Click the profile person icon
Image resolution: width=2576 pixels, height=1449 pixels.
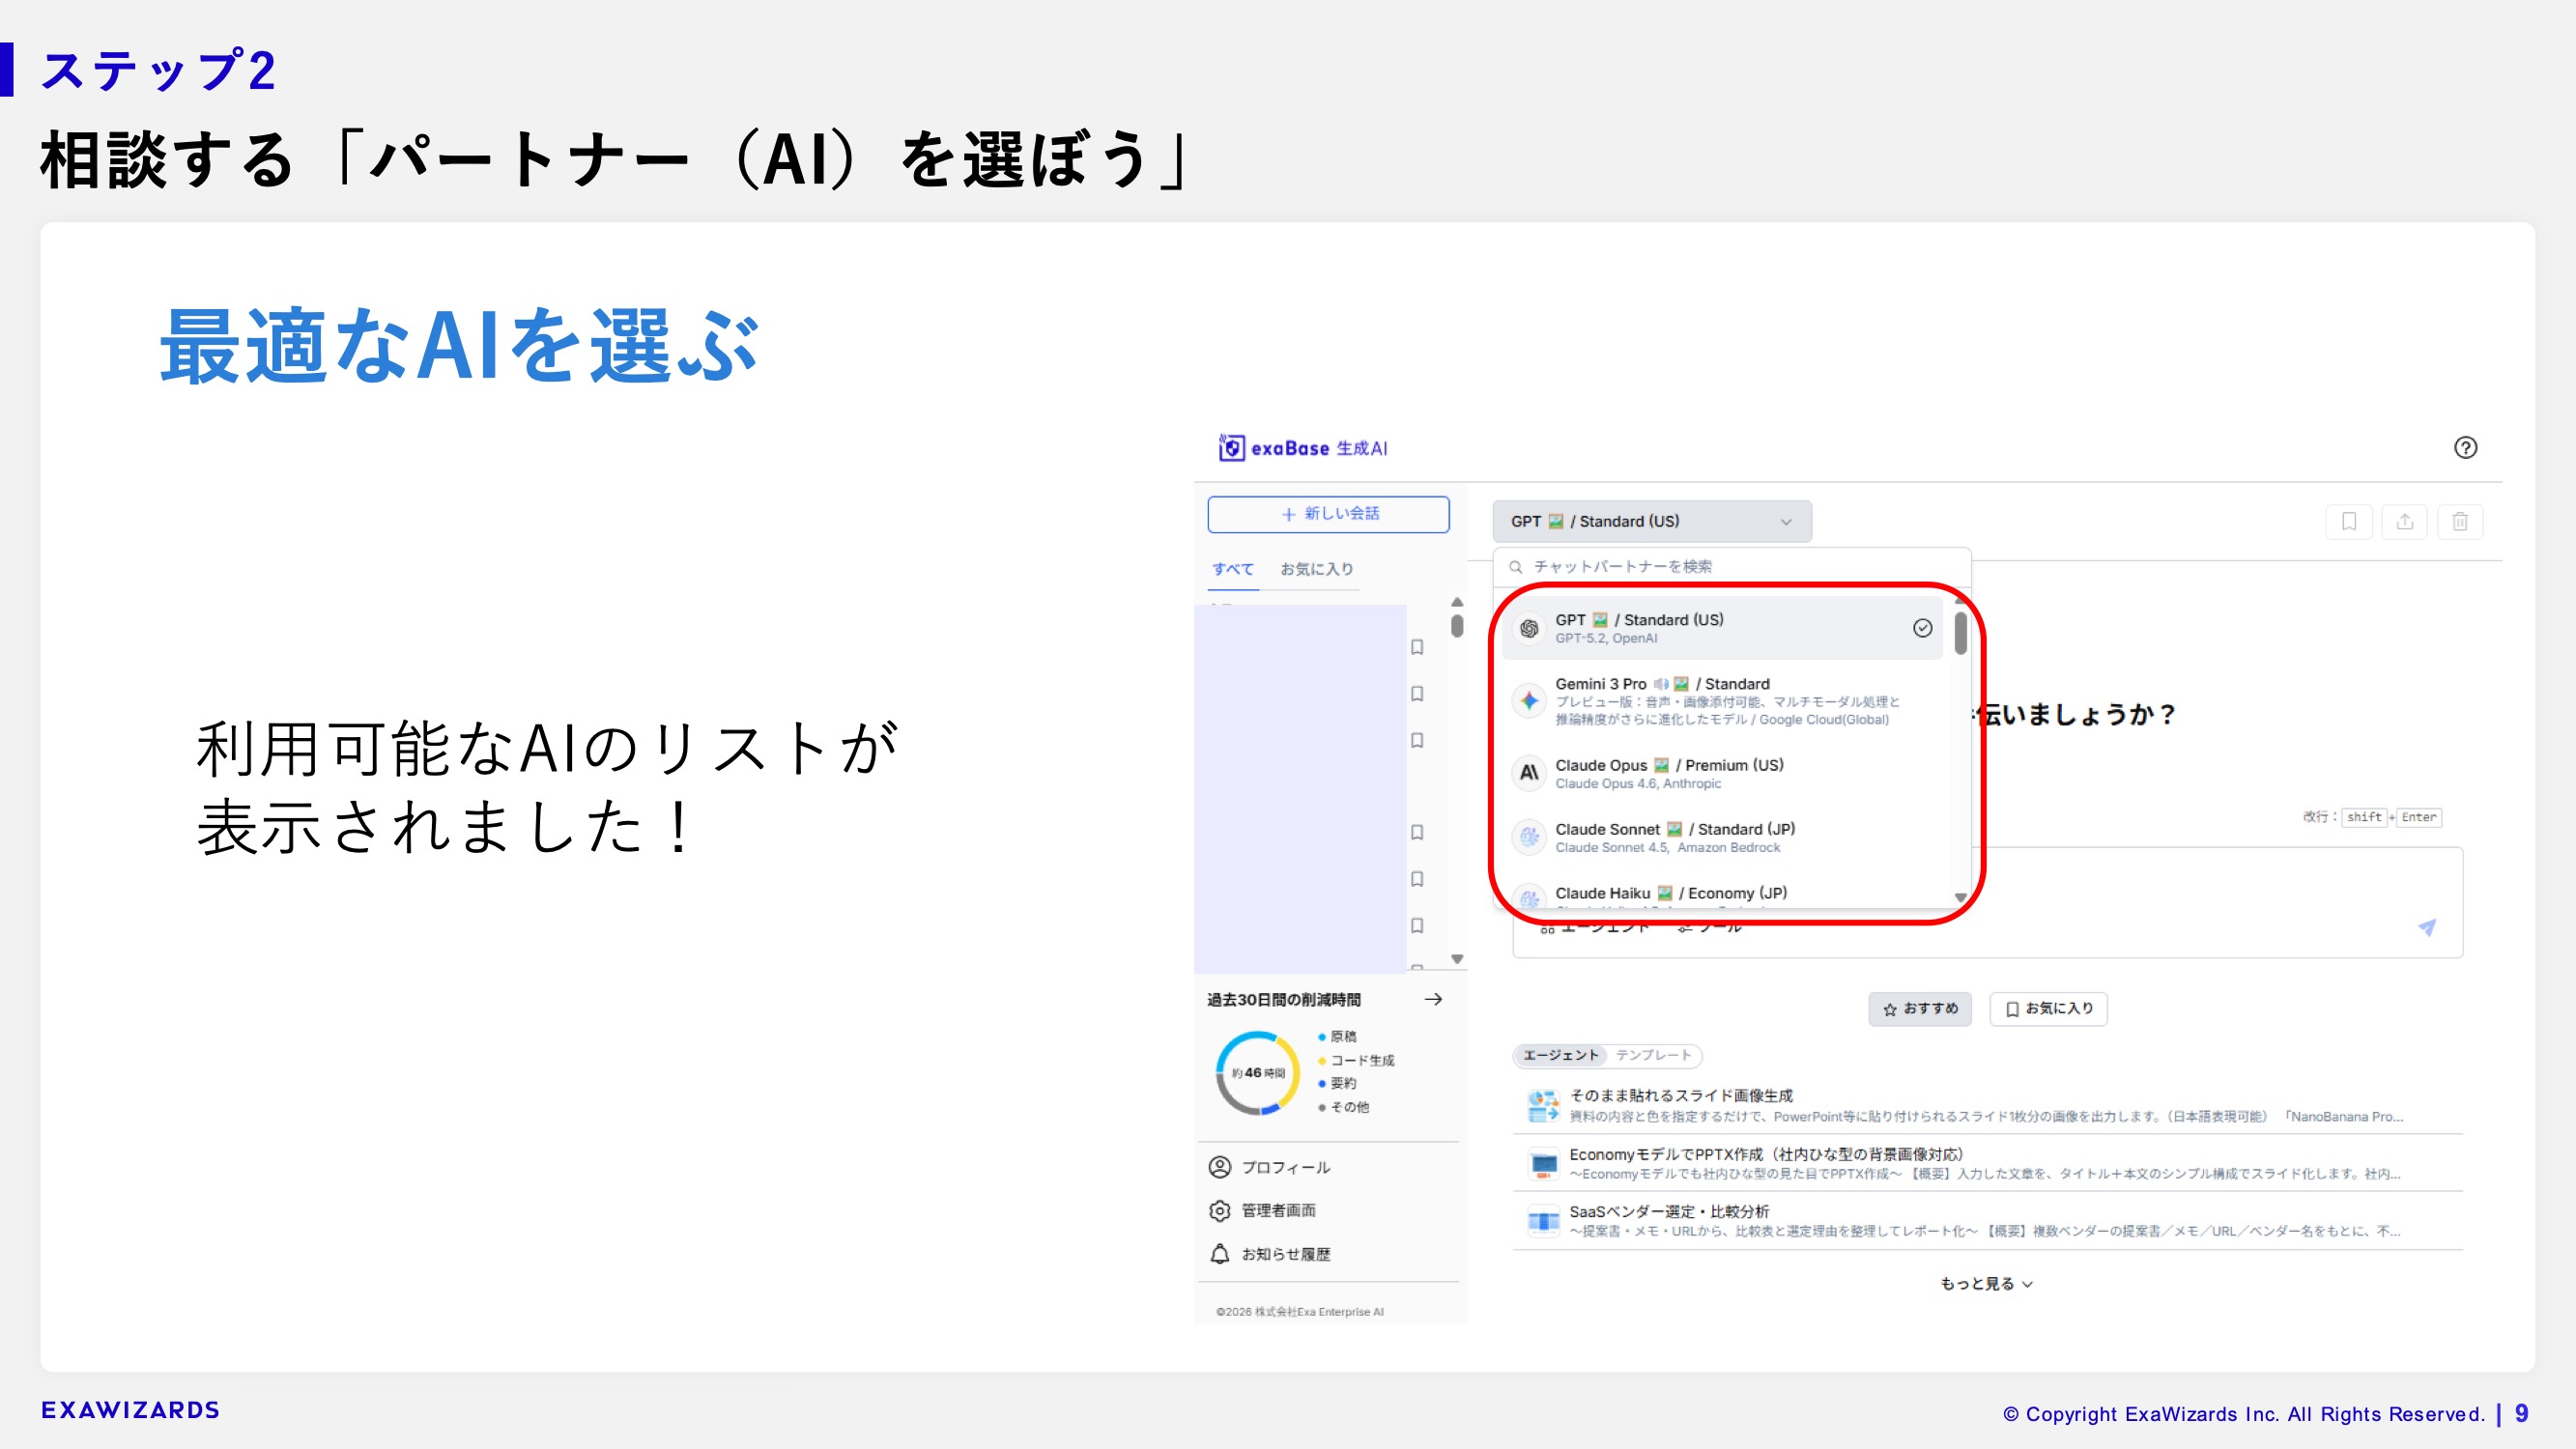click(x=1220, y=1167)
